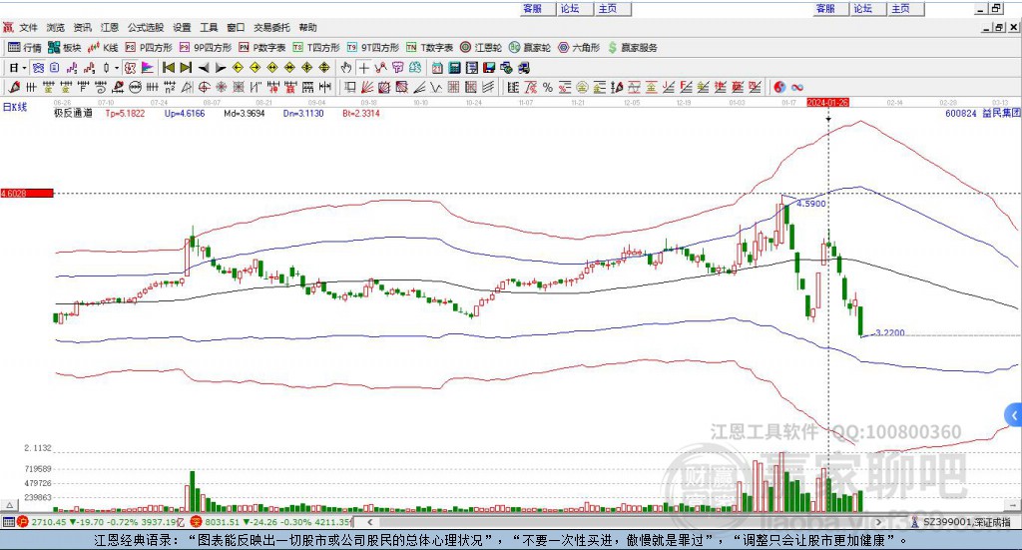Click the right 论坛 link

pyautogui.click(x=863, y=8)
